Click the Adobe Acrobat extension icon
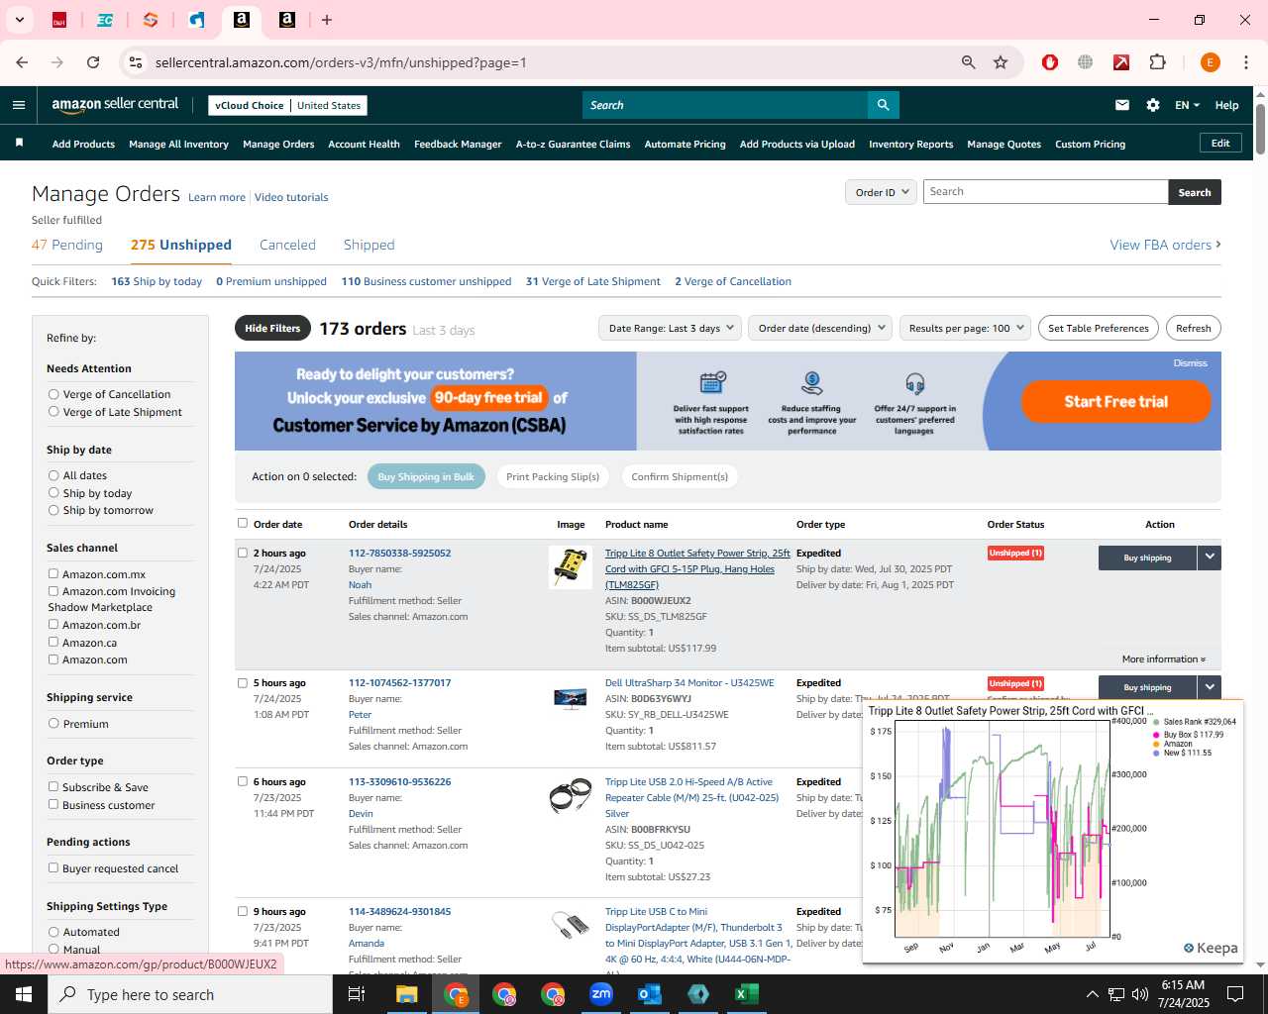 [x=1121, y=62]
